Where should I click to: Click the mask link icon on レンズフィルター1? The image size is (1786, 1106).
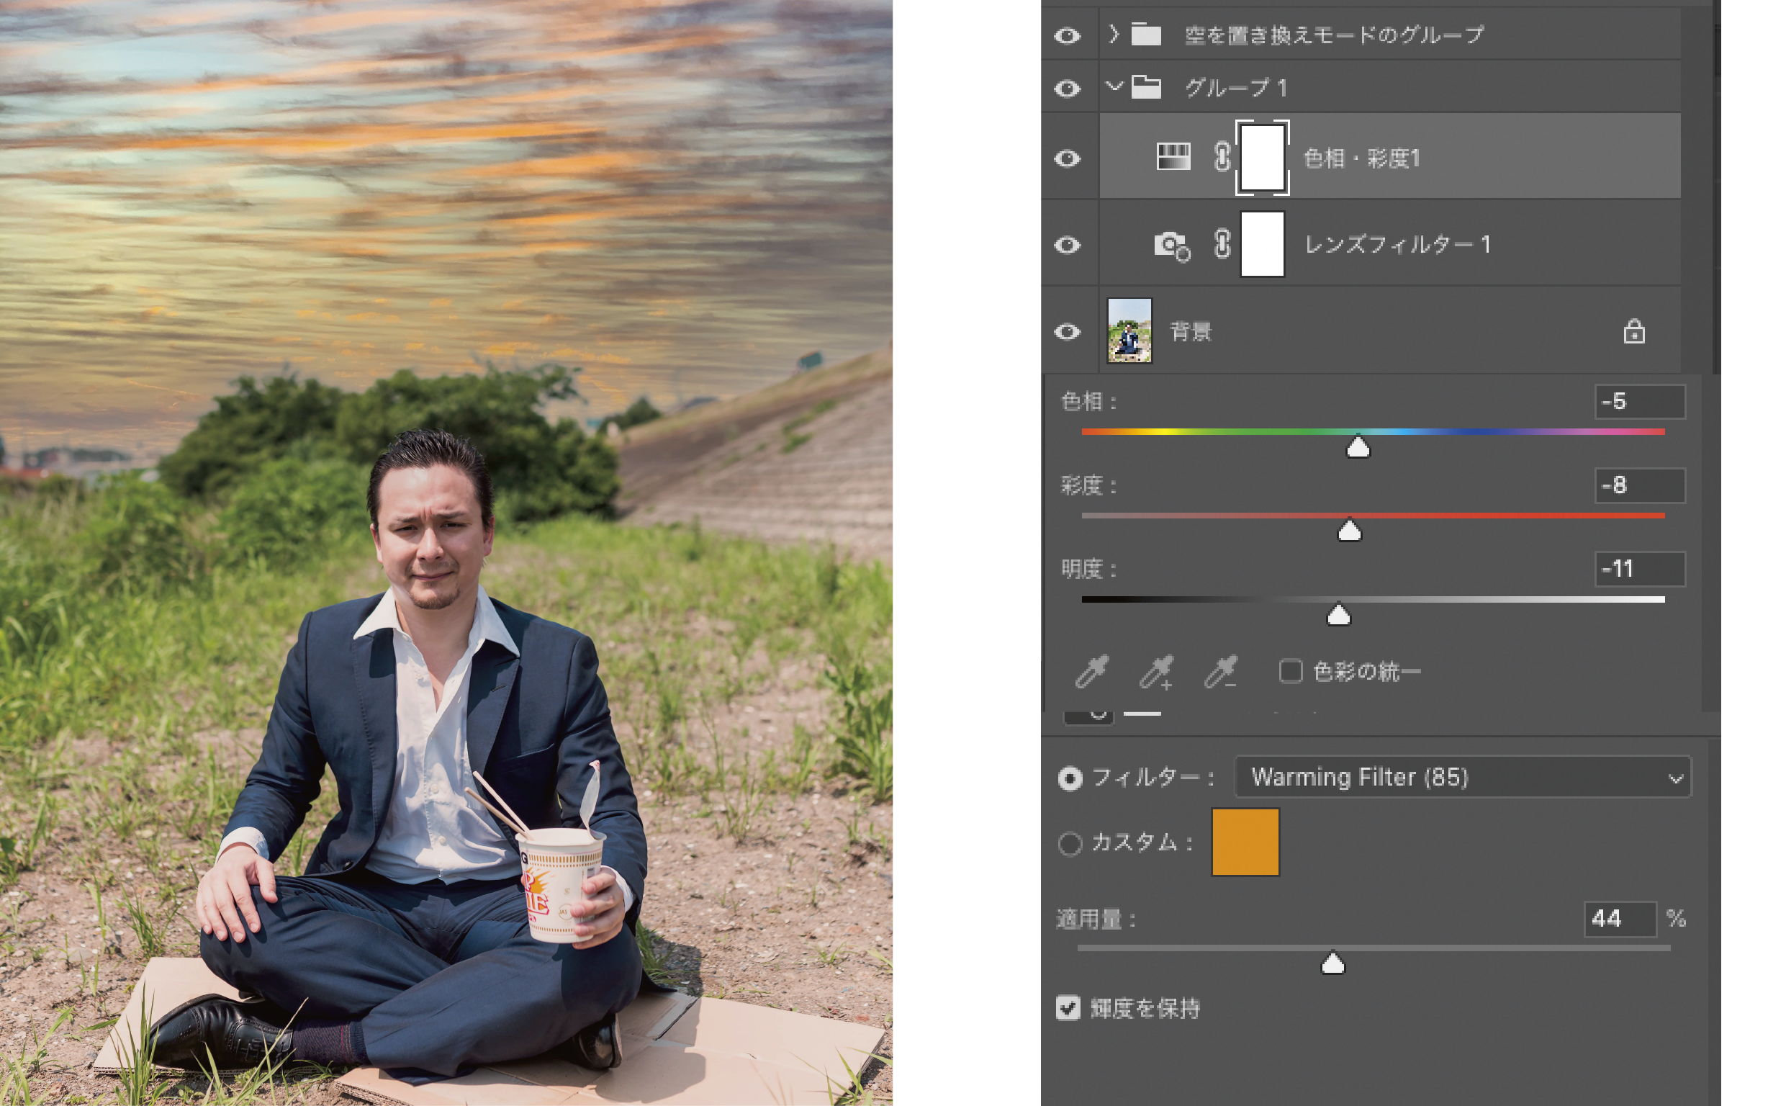[1222, 244]
